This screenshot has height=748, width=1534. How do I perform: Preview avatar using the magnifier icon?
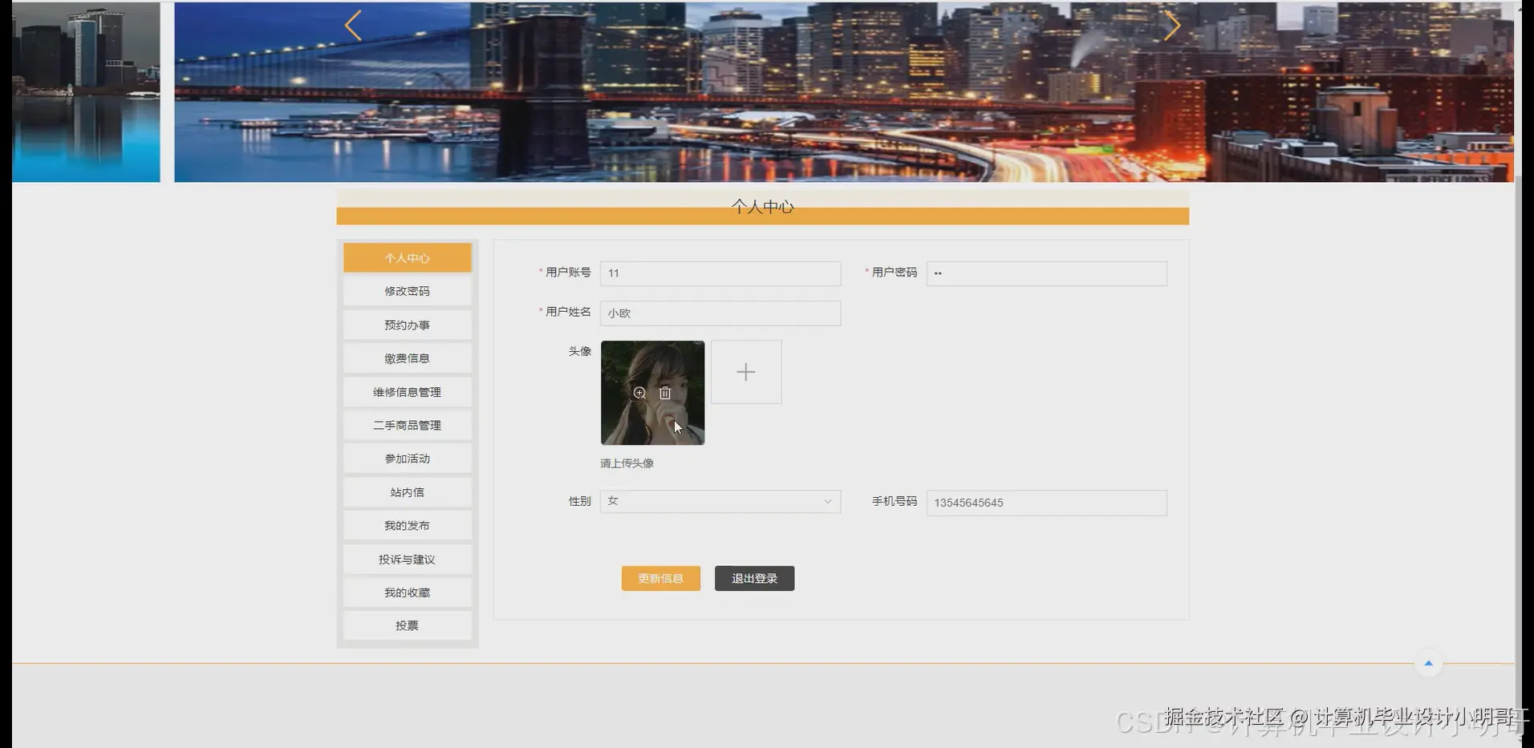coord(639,393)
